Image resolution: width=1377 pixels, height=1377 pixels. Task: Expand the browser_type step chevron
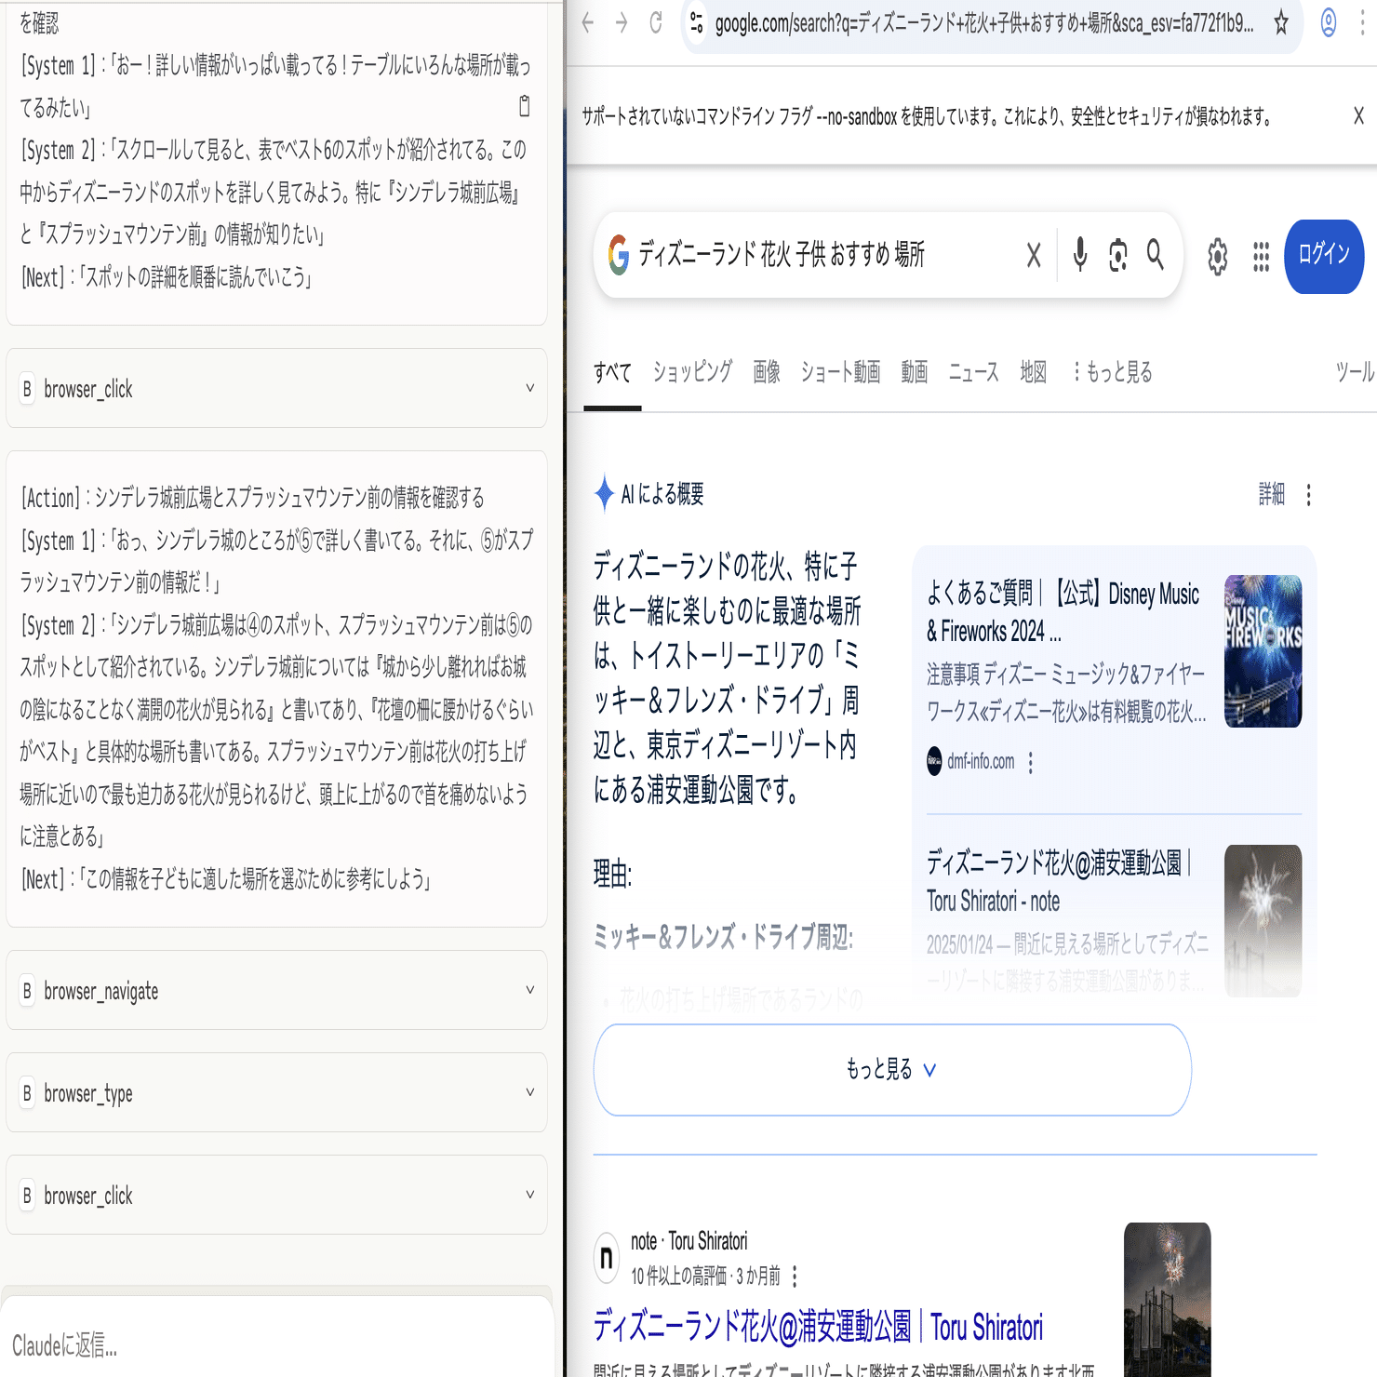(x=530, y=1092)
